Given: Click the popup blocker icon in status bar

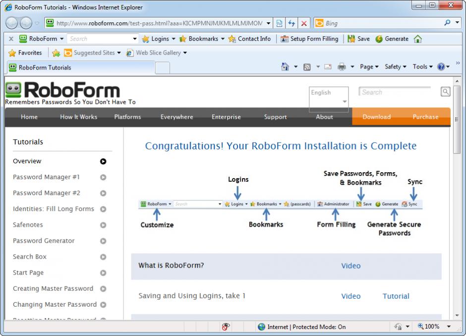Looking at the screenshot, I should point(226,327).
